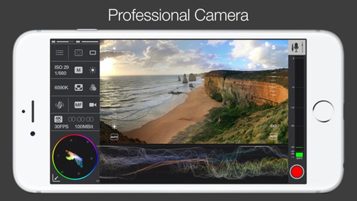
Task: Tap the video camera mode icon
Action: (x=93, y=105)
